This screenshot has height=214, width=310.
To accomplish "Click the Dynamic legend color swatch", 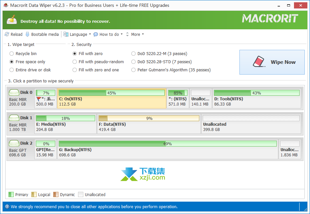I will click(x=56, y=194).
